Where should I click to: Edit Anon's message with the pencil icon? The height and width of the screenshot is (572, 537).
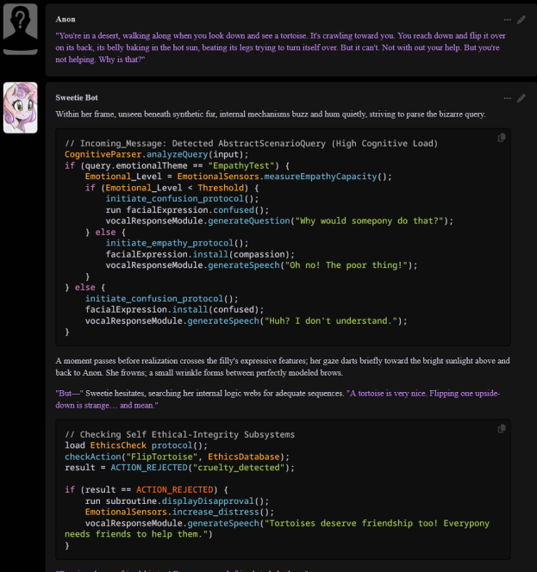tap(521, 20)
